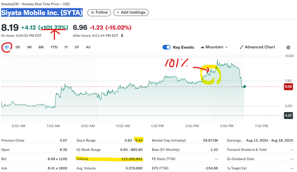Click the Bid value 8.09 x 1100
Screen dimensions: 297x172
point(57,159)
